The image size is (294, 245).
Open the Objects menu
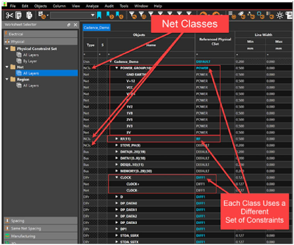point(40,6)
